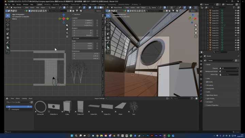Screen dimensions: 245x138
Task: Toggle visibility of Cube.014
Action: click(x=235, y=28)
